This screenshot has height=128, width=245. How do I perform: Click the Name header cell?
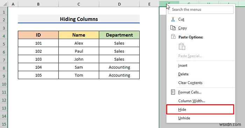coord(79,35)
